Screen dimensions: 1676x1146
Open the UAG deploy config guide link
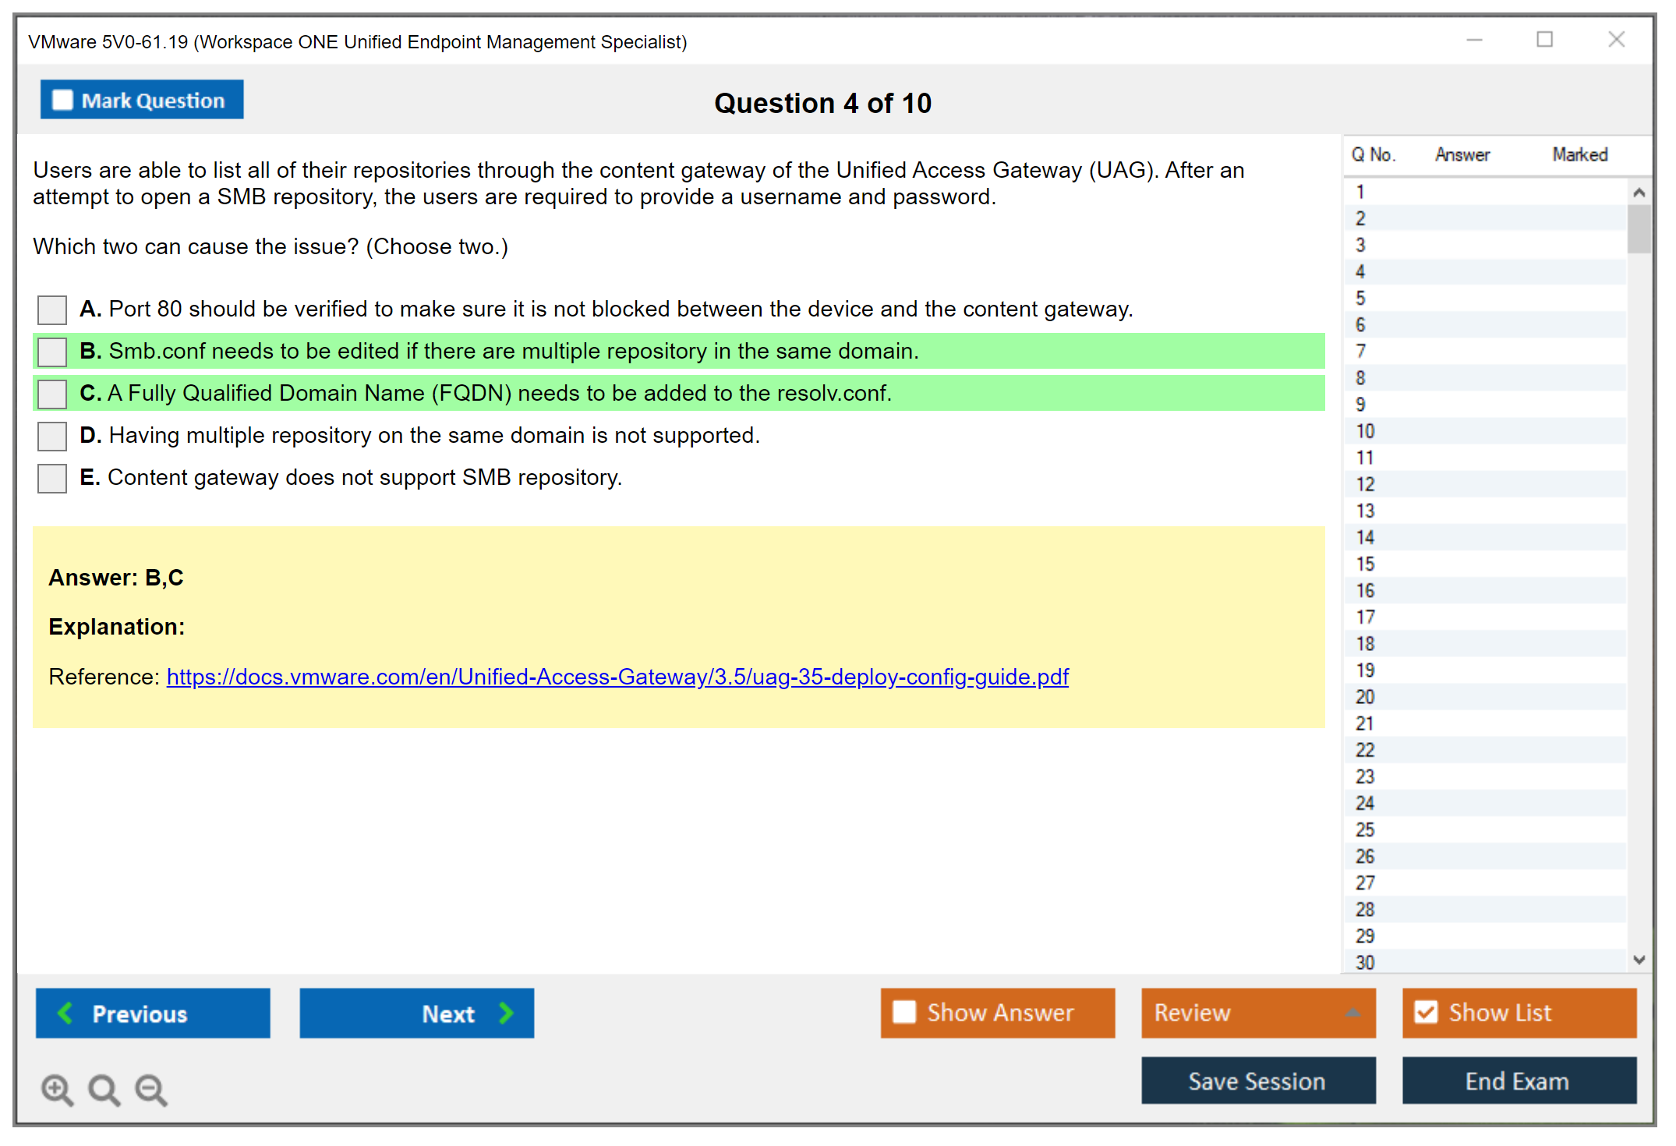(617, 677)
